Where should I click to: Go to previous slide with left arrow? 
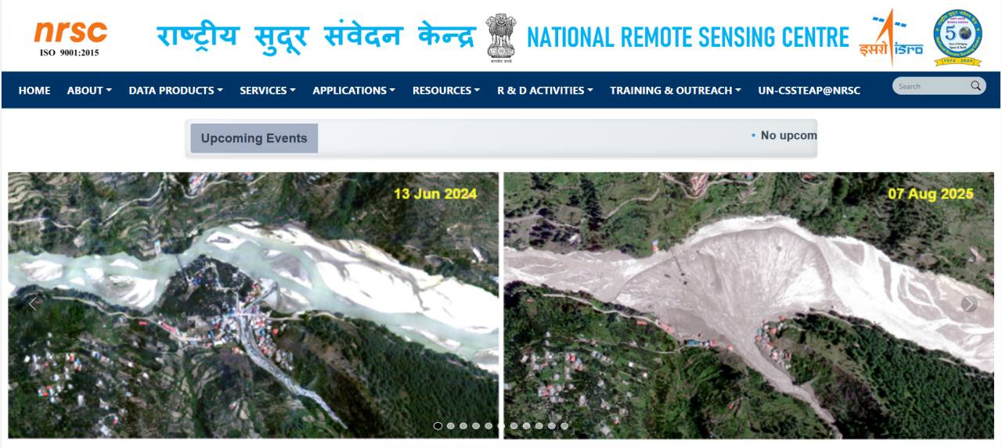(33, 304)
